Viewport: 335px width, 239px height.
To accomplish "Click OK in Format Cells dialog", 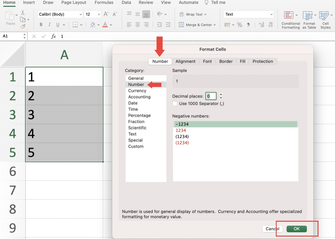I will tap(297, 229).
